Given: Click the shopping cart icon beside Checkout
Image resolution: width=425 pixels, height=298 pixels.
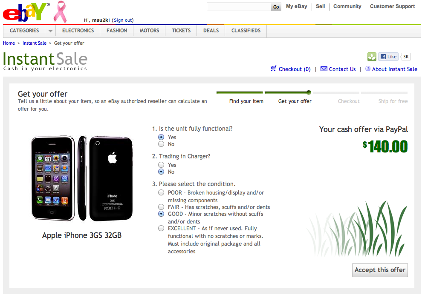Looking at the screenshot, I should click(274, 68).
